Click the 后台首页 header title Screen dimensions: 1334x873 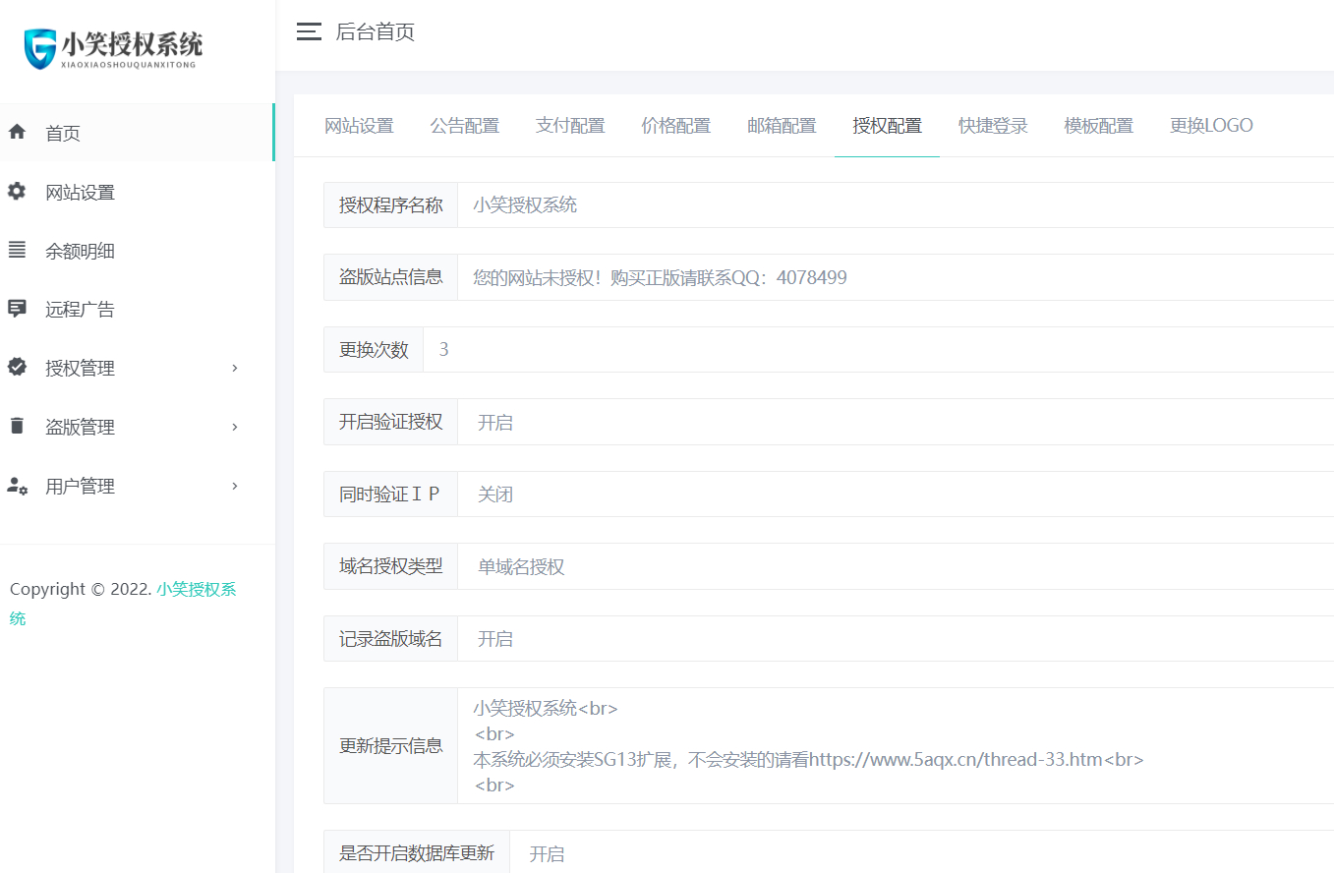[x=376, y=32]
